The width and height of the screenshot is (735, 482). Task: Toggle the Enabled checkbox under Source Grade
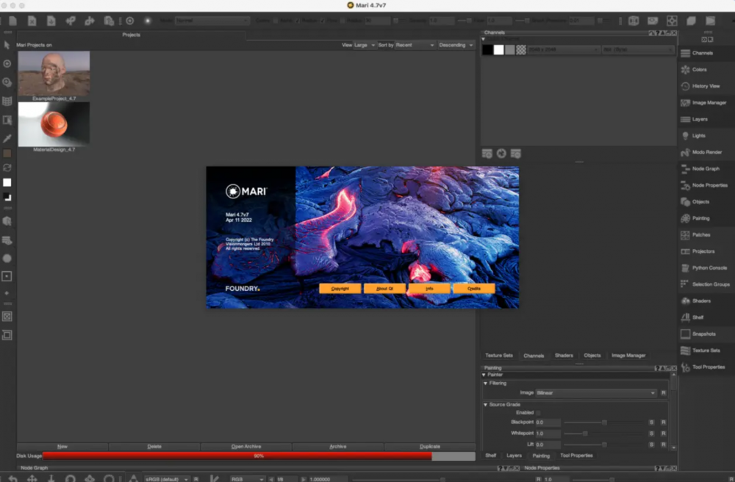point(538,413)
